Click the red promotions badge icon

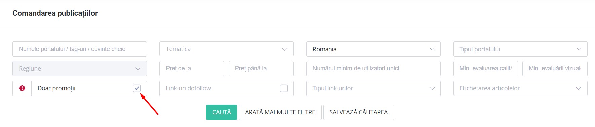[x=22, y=88]
